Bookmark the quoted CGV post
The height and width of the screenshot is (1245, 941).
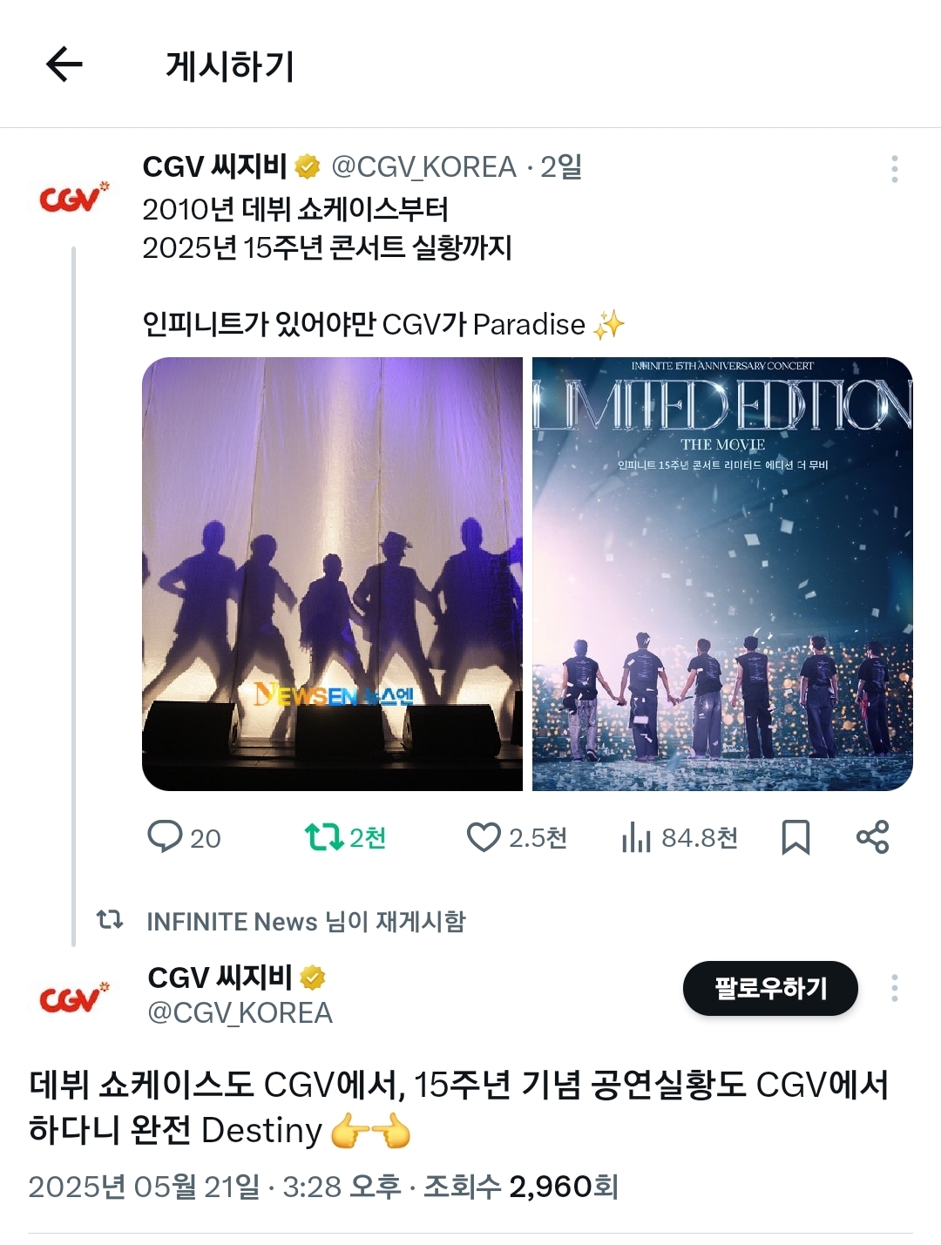pyautogui.click(x=795, y=837)
